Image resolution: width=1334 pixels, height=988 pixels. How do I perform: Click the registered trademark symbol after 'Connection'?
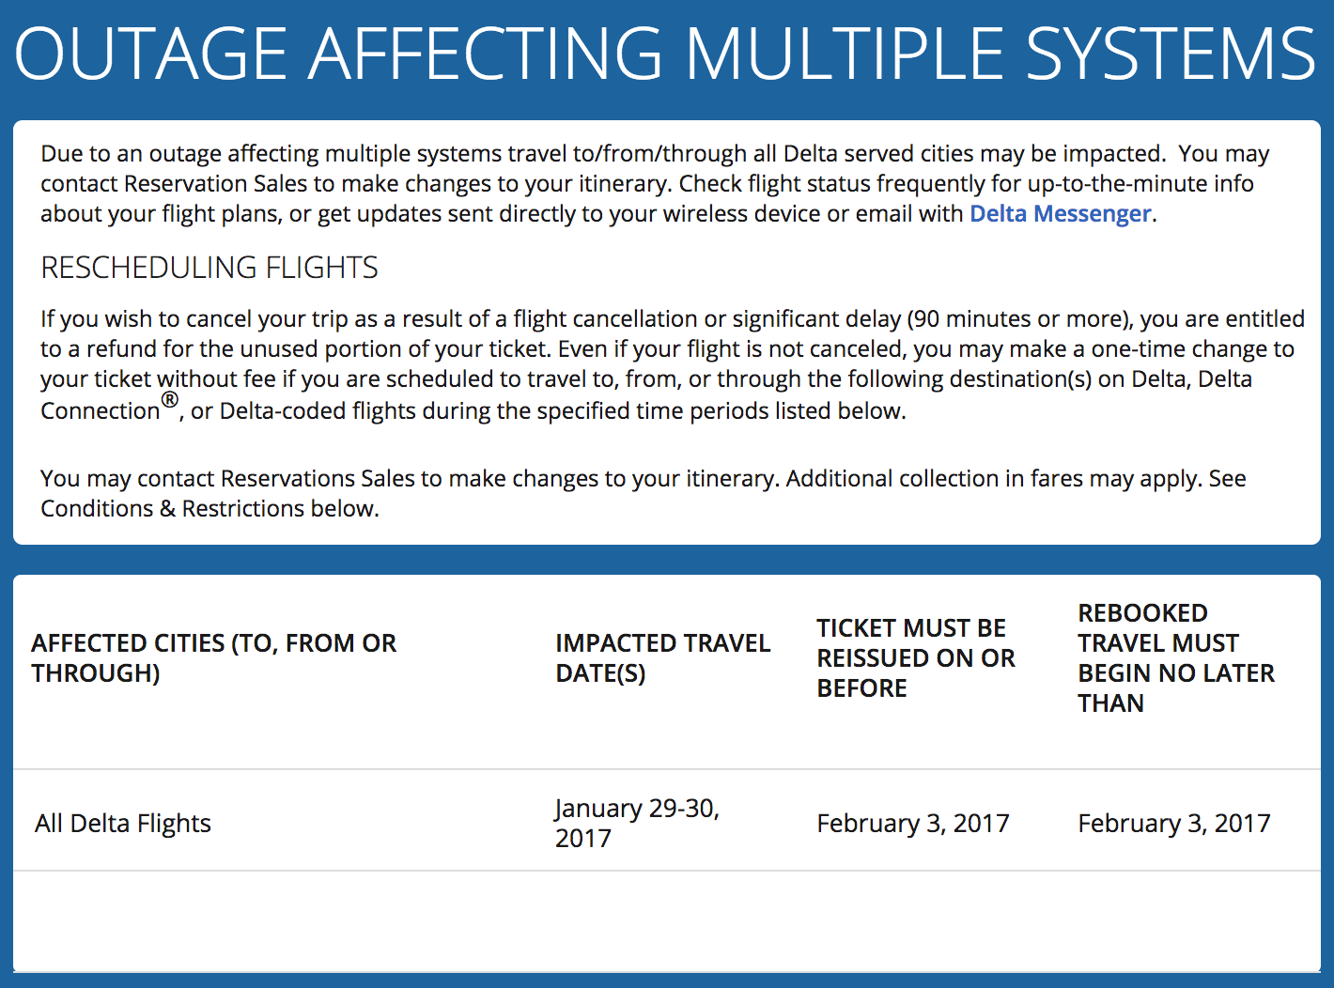pos(169,401)
